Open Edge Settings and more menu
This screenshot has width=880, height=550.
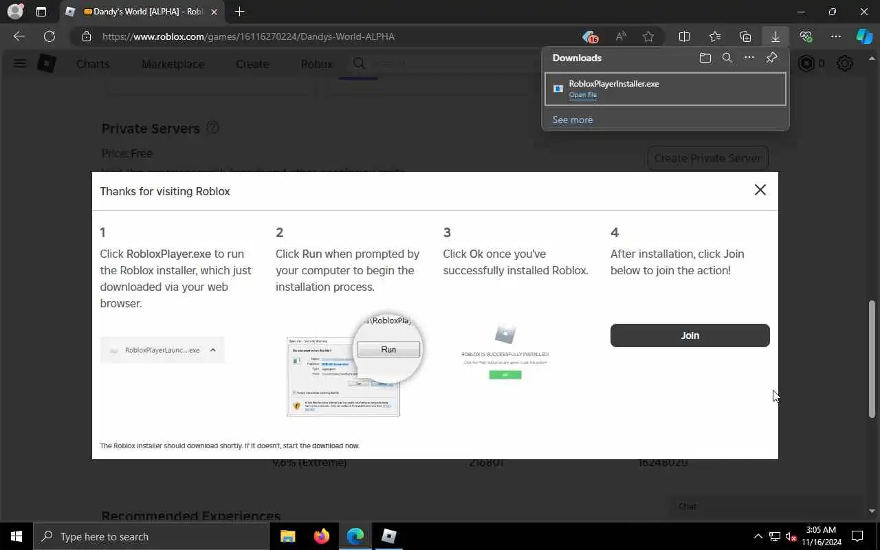tap(836, 36)
